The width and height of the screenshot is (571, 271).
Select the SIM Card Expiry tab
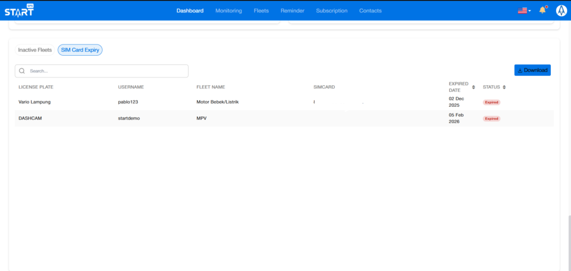(80, 50)
